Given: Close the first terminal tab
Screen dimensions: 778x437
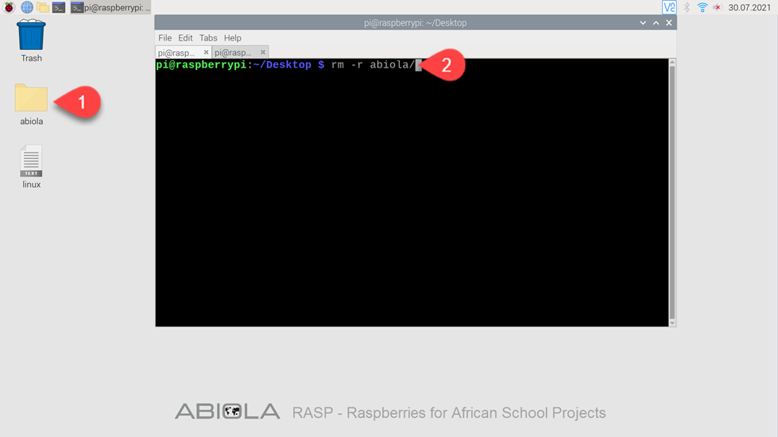Looking at the screenshot, I should 206,52.
